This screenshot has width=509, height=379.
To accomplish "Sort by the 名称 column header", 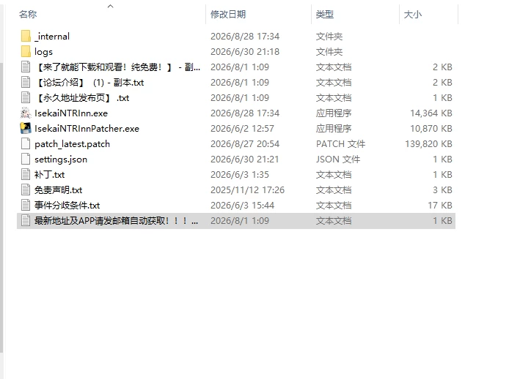I will (x=28, y=14).
